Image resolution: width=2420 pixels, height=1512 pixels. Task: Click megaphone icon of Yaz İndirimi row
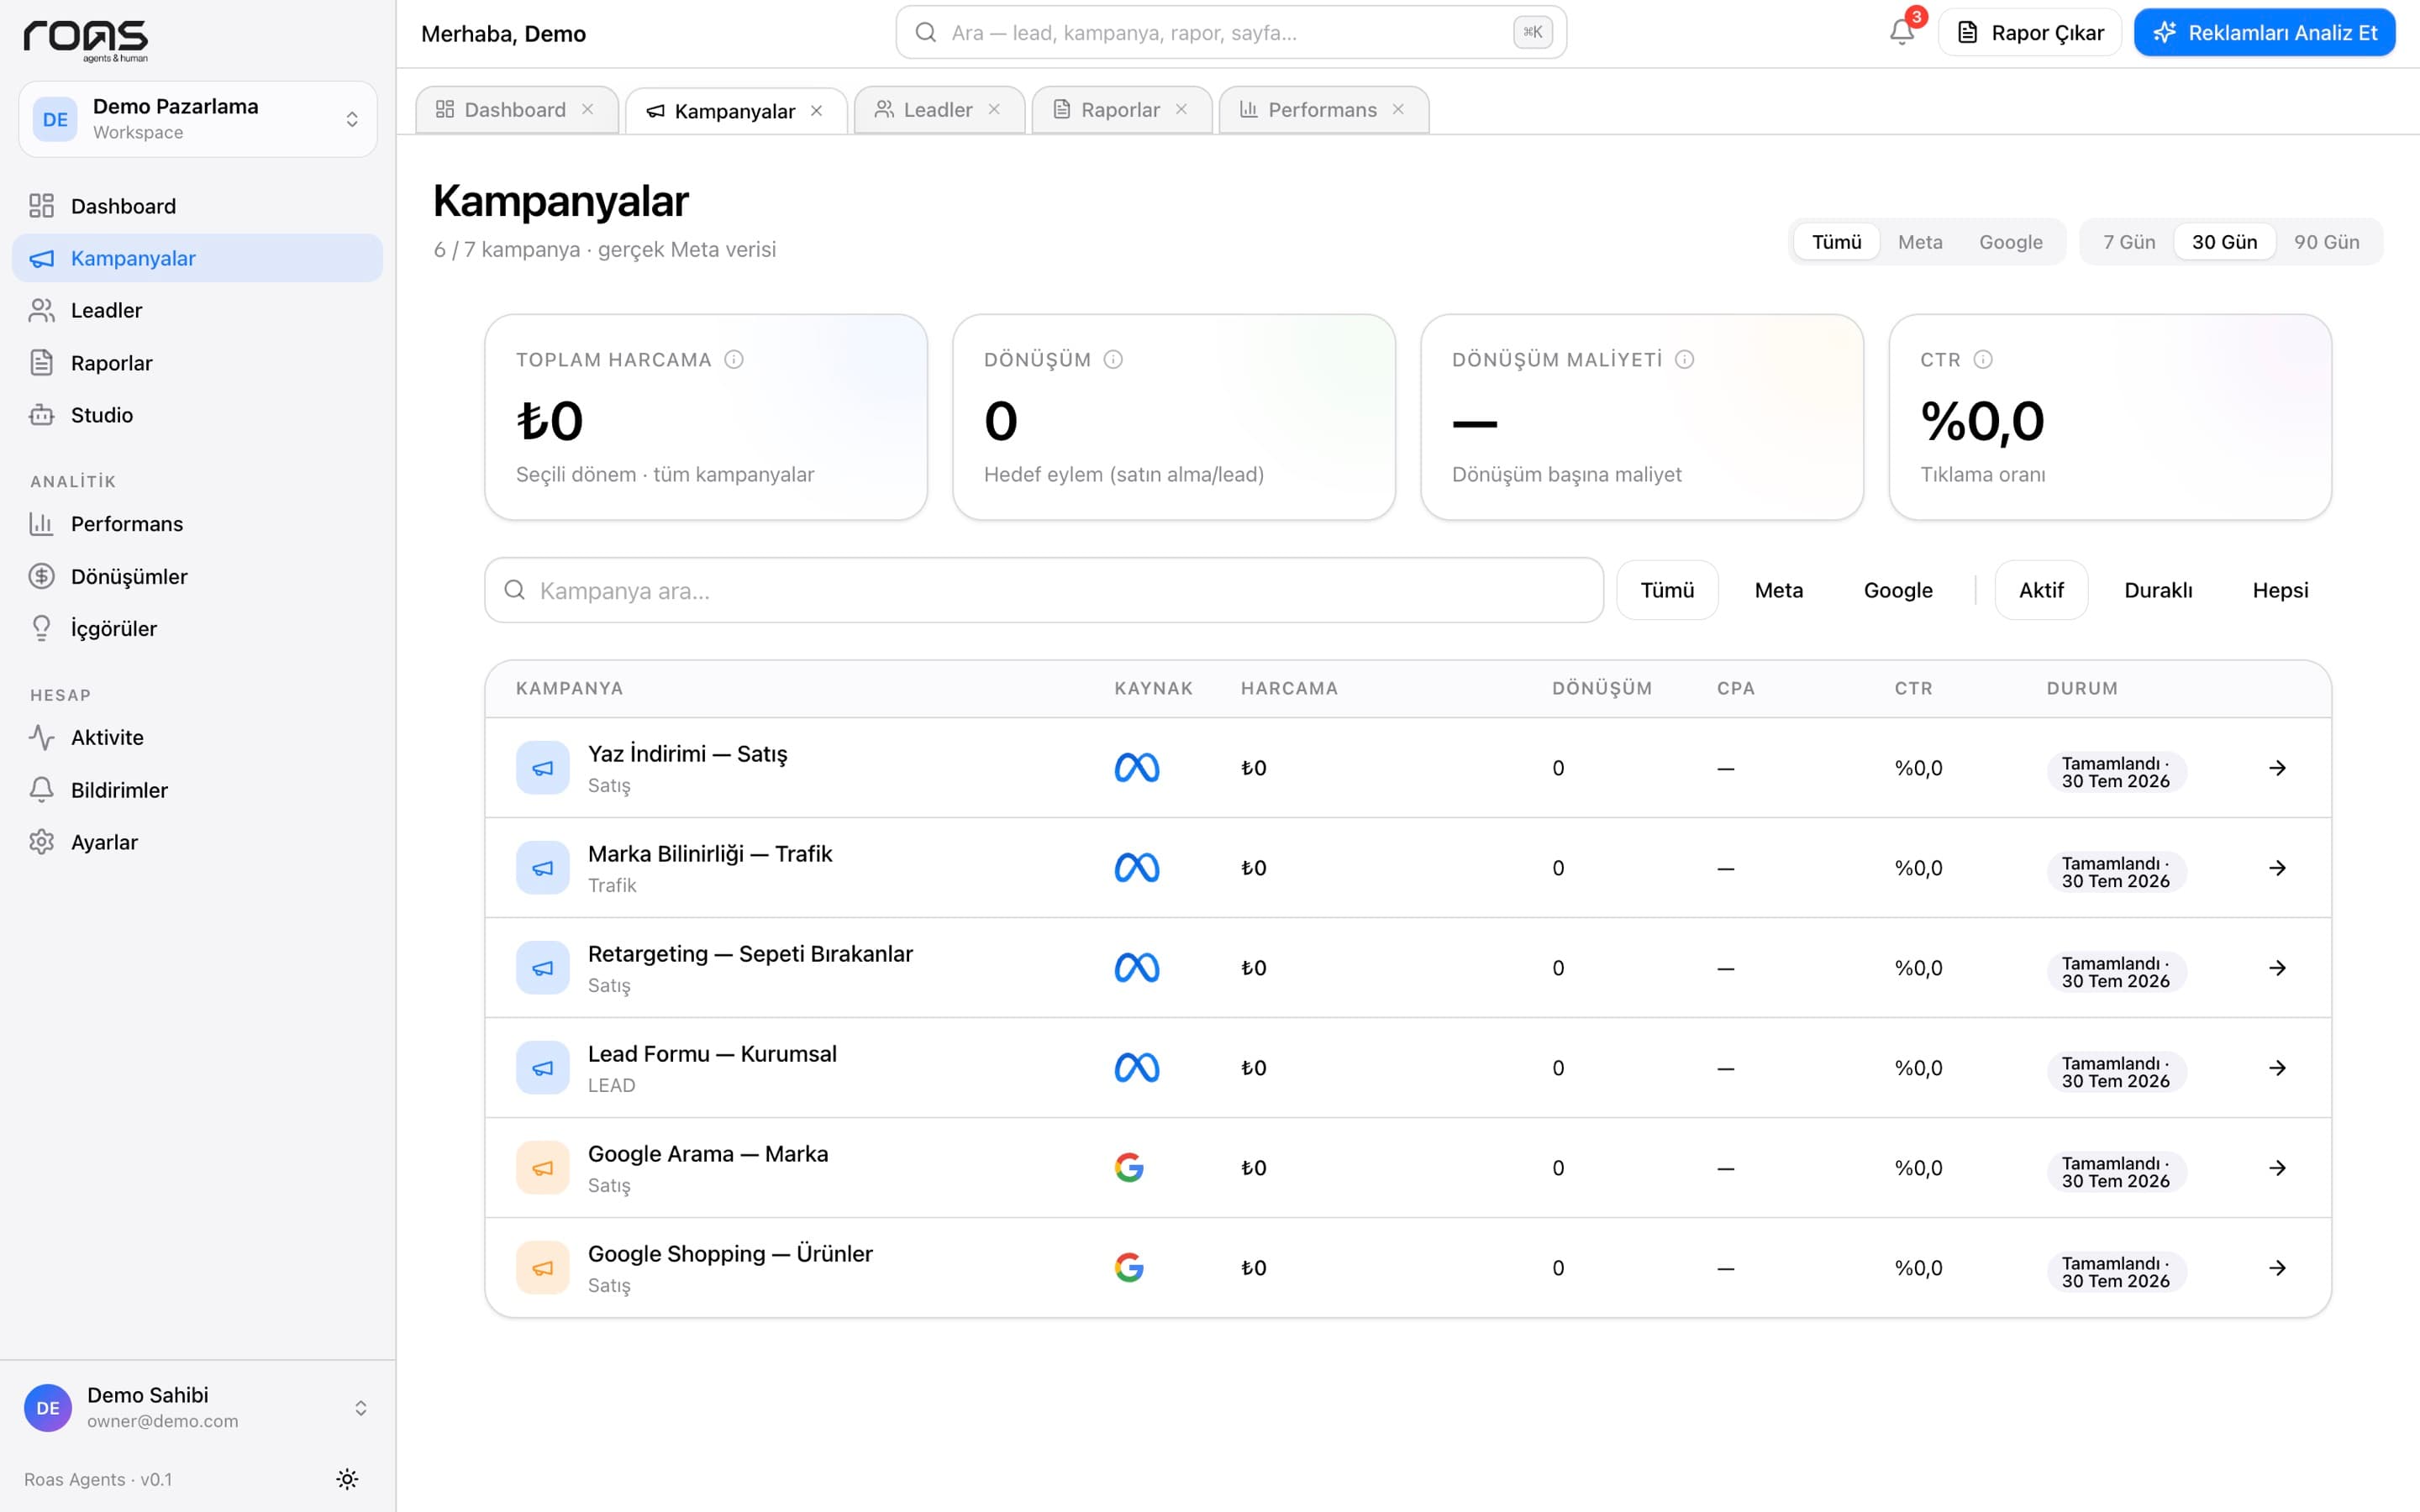(543, 768)
